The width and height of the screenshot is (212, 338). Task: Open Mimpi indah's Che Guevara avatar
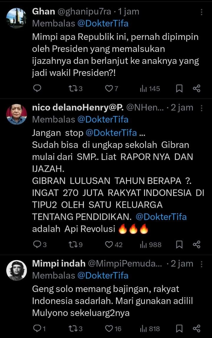point(16,270)
